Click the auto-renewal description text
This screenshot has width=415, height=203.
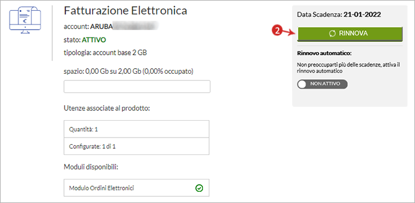348,68
